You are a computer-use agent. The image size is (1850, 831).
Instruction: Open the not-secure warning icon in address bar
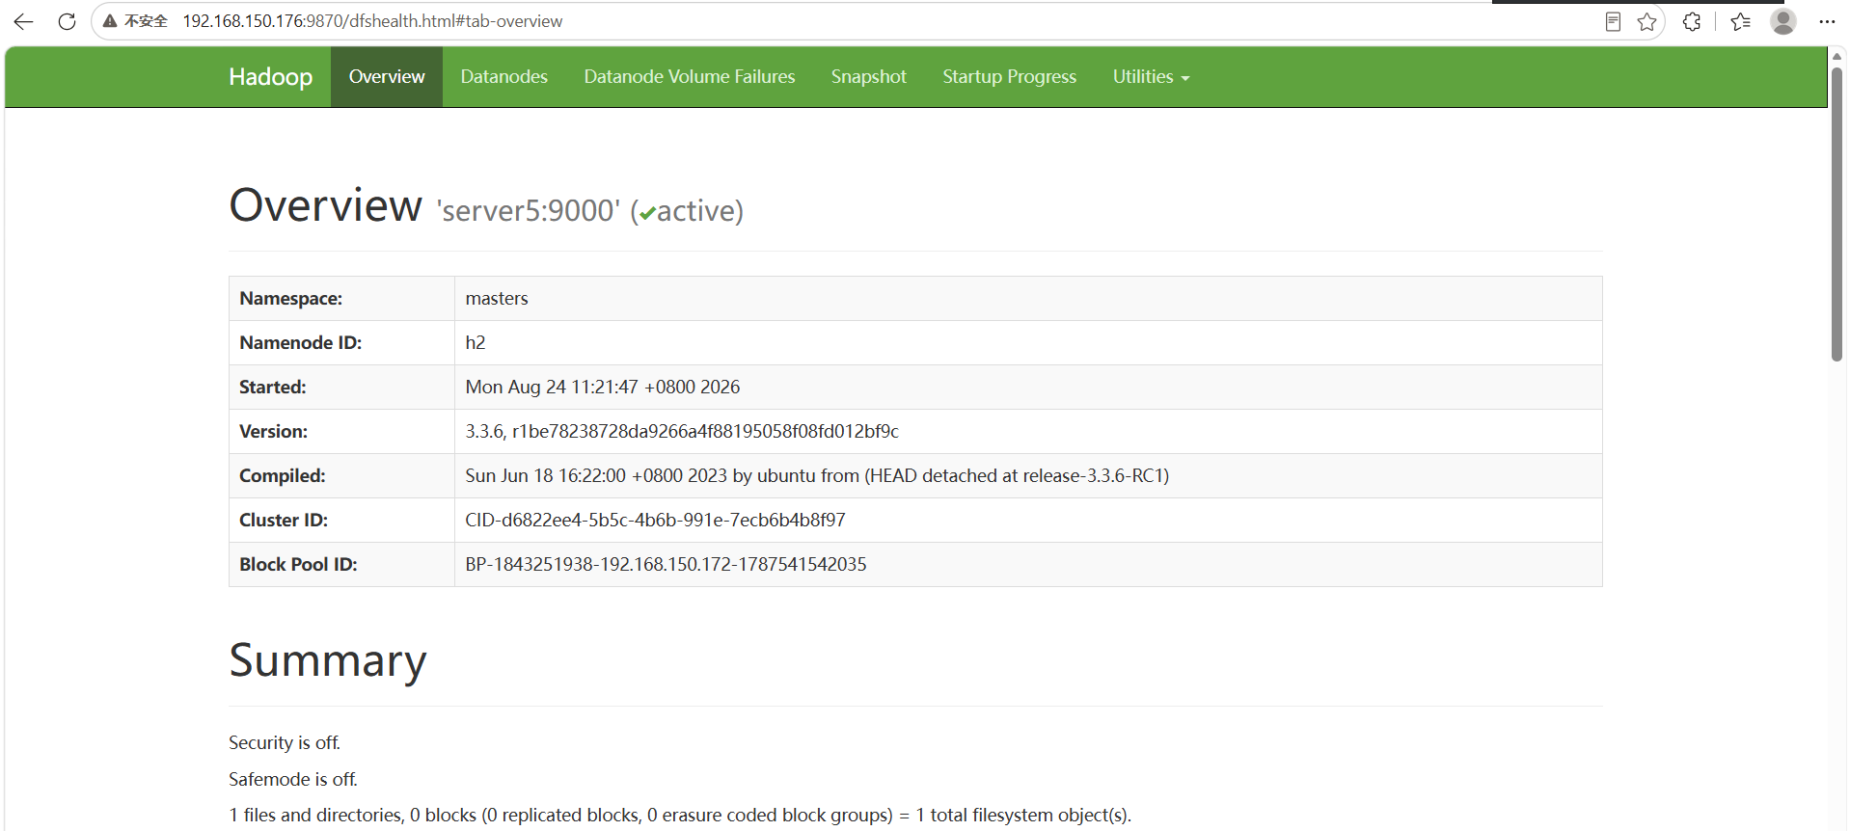click(110, 21)
